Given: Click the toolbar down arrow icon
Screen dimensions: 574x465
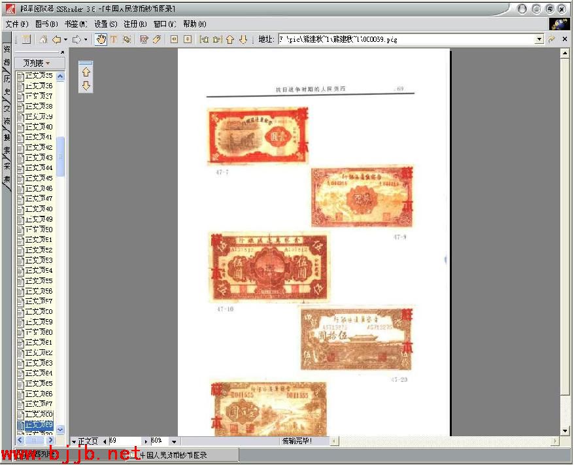Looking at the screenshot, I should click(x=243, y=39).
